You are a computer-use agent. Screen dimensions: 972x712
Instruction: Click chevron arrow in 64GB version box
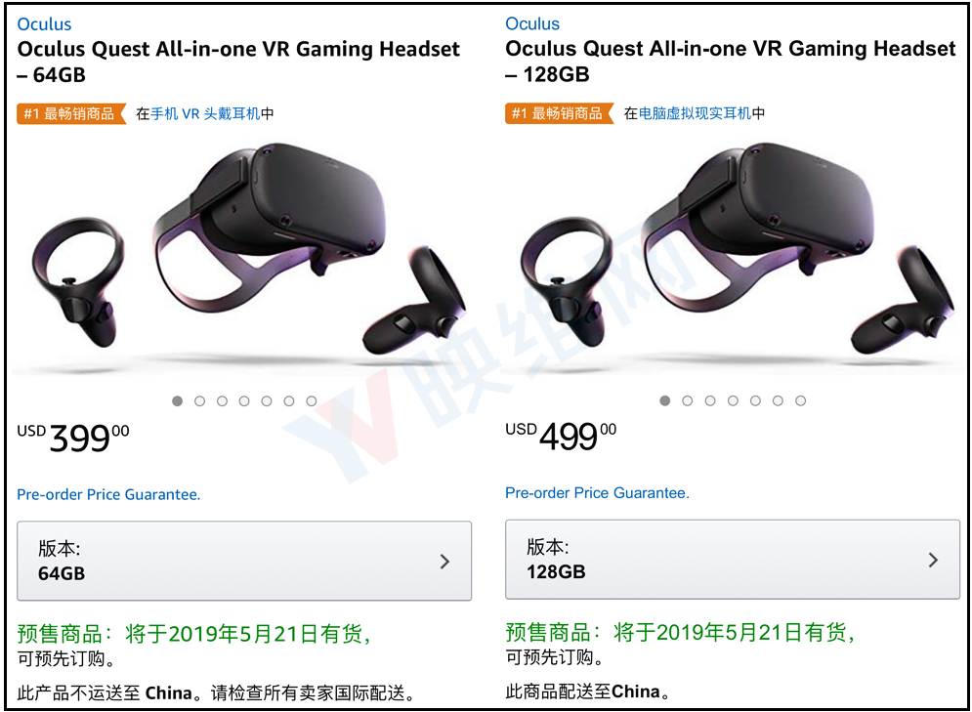click(444, 562)
